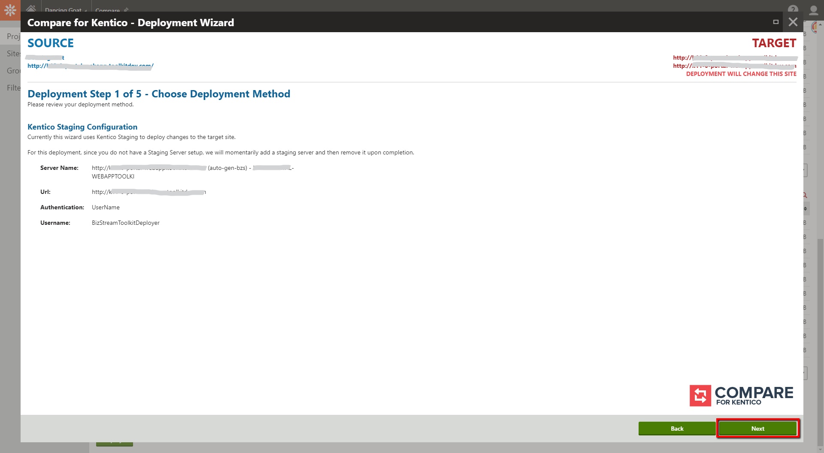Select the UserName authentication value

click(106, 207)
